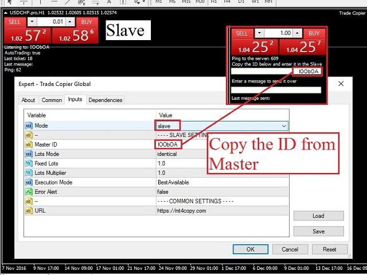Switch chart to M1 timeframe
This screenshot has width=367, height=275.
tap(158, 2)
